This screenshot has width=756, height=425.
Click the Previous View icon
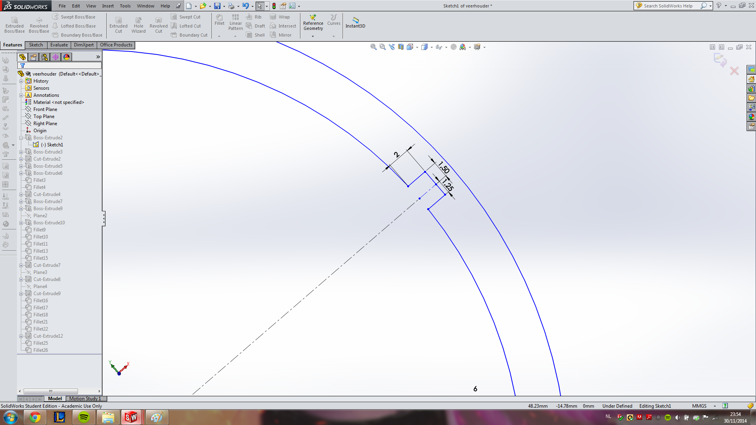(x=392, y=47)
